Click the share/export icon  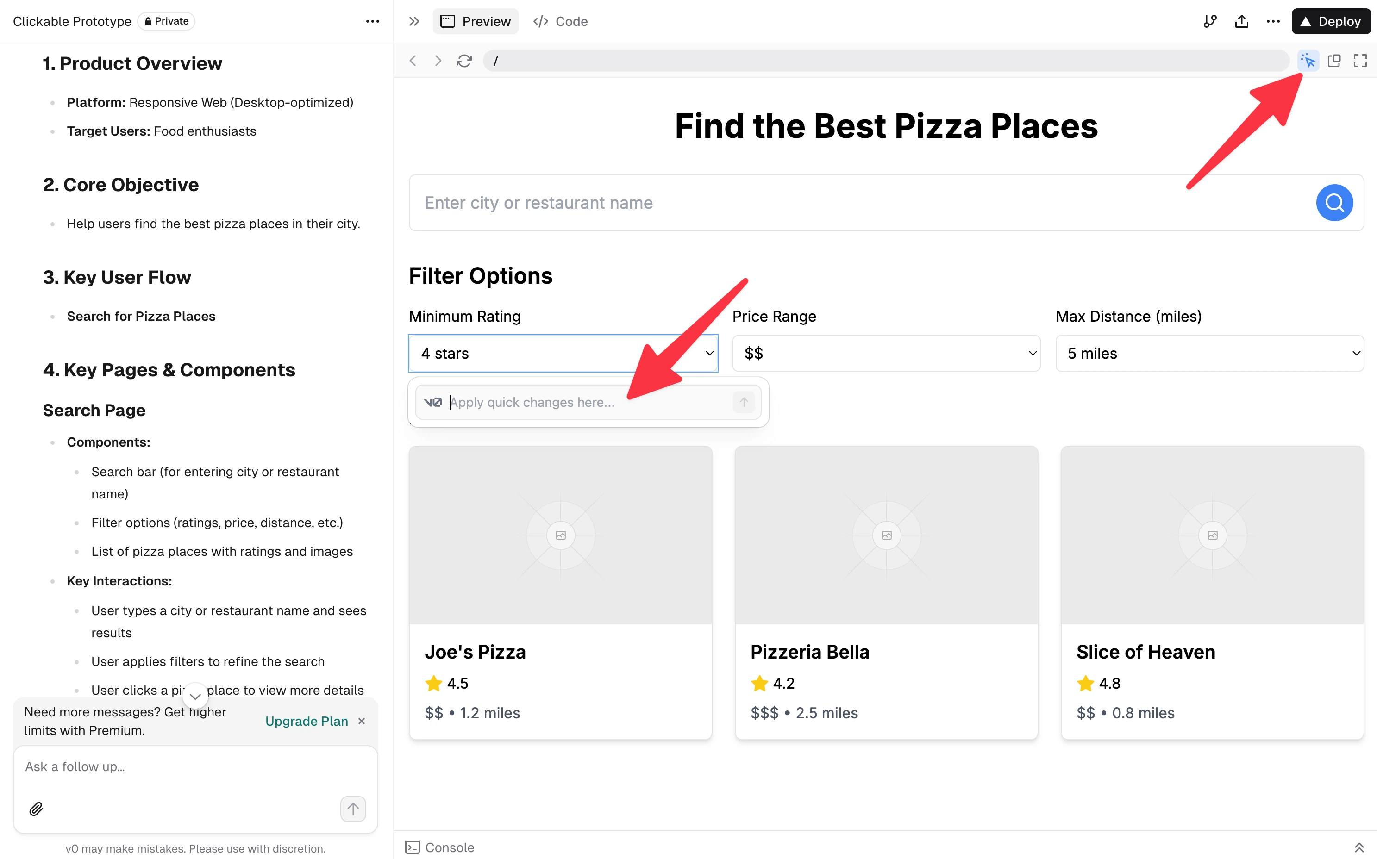click(x=1241, y=22)
